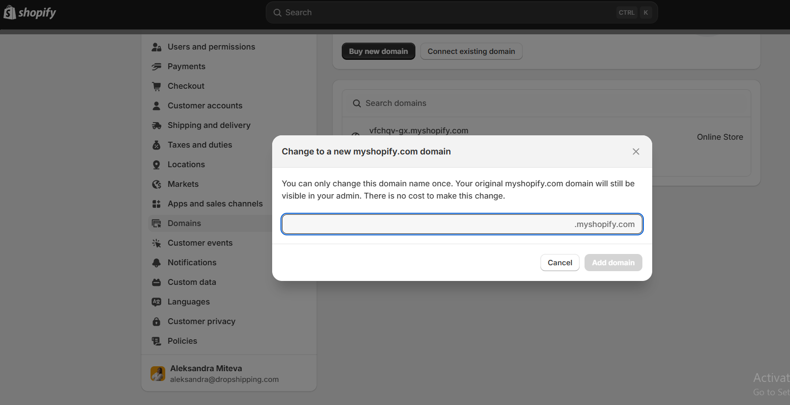Focus the top Search bar
790x405 pixels.
tap(461, 13)
